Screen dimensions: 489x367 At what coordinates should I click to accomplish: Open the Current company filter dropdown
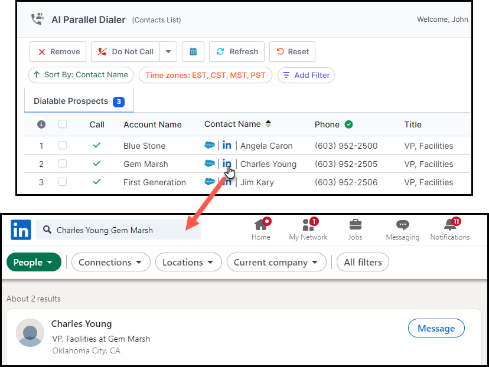pos(276,262)
